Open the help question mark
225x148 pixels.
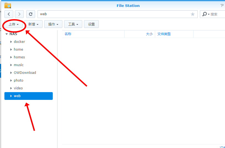pos(222,6)
